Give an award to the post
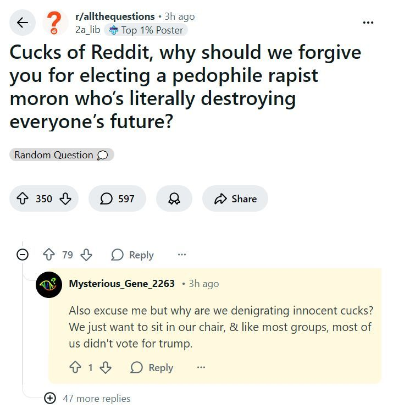This screenshot has width=393, height=414. click(x=174, y=198)
